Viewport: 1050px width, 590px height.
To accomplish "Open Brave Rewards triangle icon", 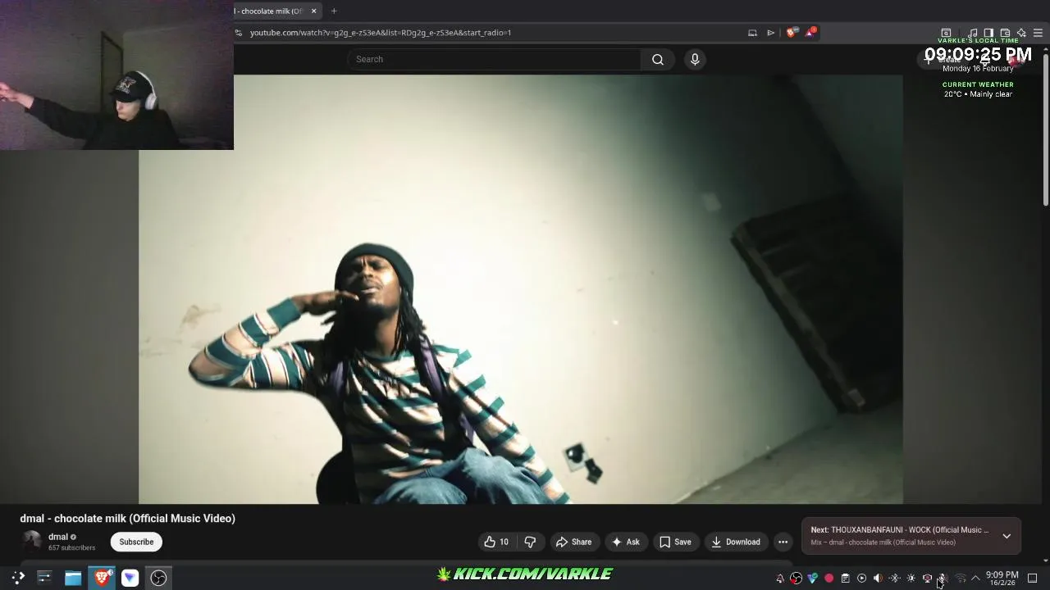I will [x=810, y=33].
